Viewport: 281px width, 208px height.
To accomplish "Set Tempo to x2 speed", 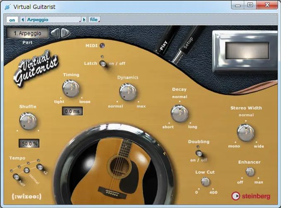I will 39,167.
